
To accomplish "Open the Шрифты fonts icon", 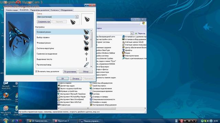I will [123, 50].
